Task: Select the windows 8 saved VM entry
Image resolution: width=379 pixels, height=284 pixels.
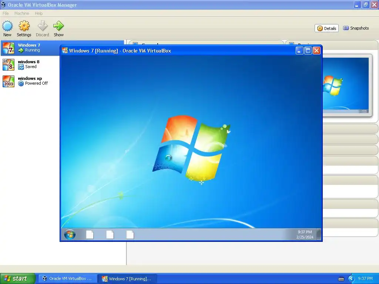Action: 62,64
